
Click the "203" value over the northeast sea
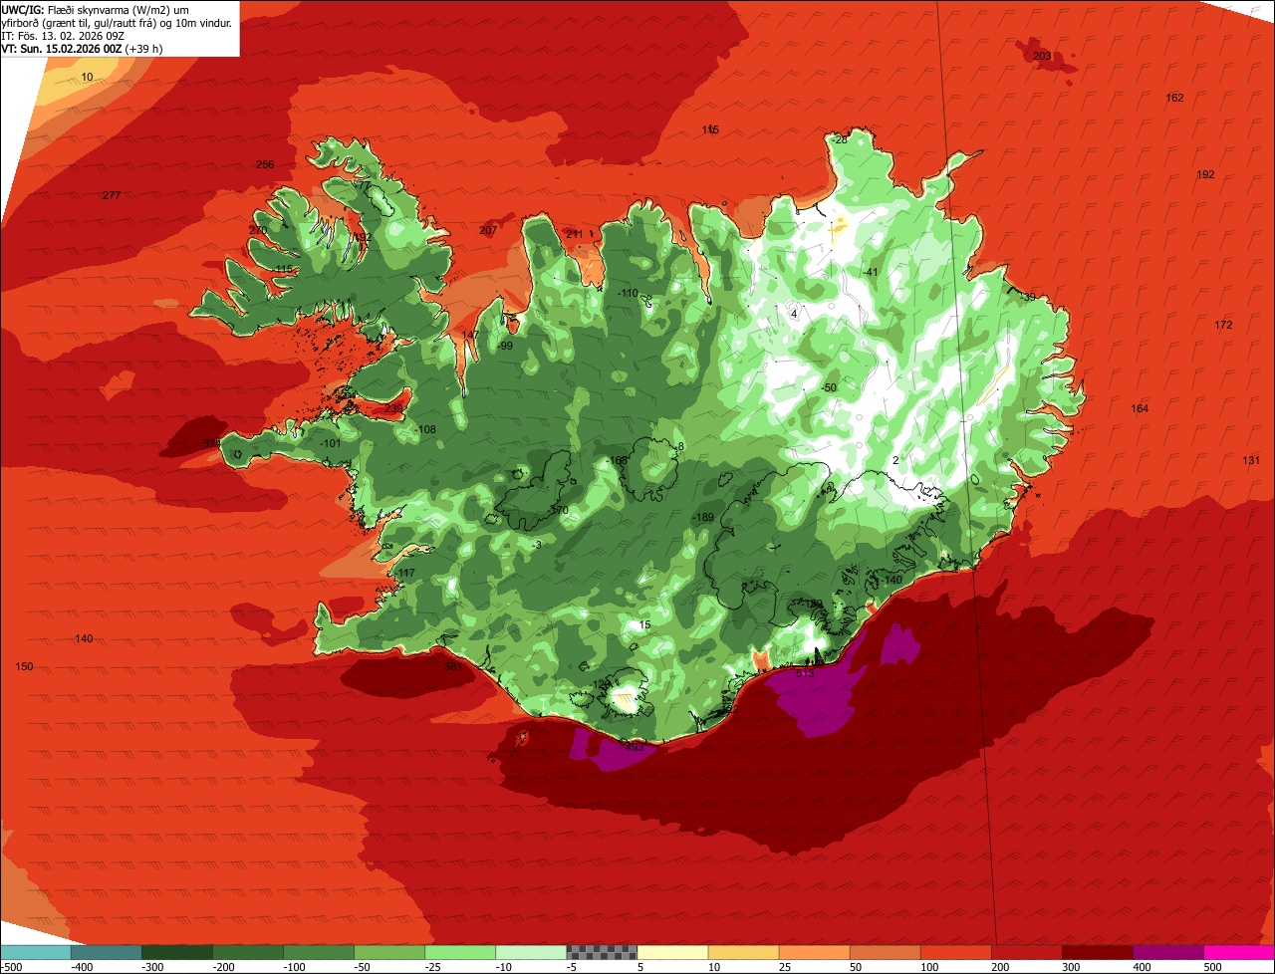[1042, 56]
